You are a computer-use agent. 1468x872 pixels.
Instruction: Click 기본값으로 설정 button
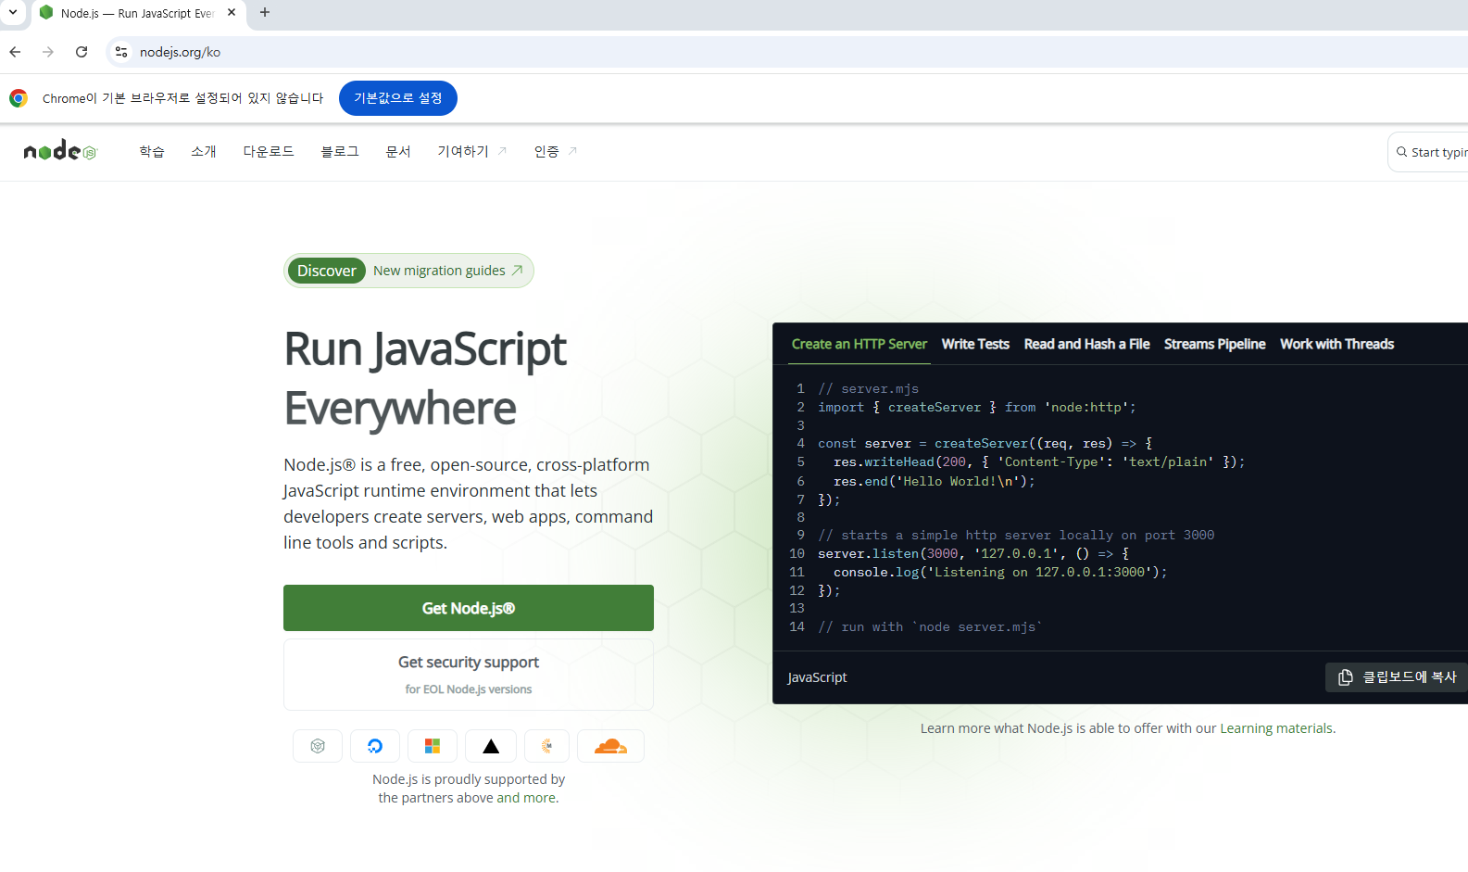[398, 98]
